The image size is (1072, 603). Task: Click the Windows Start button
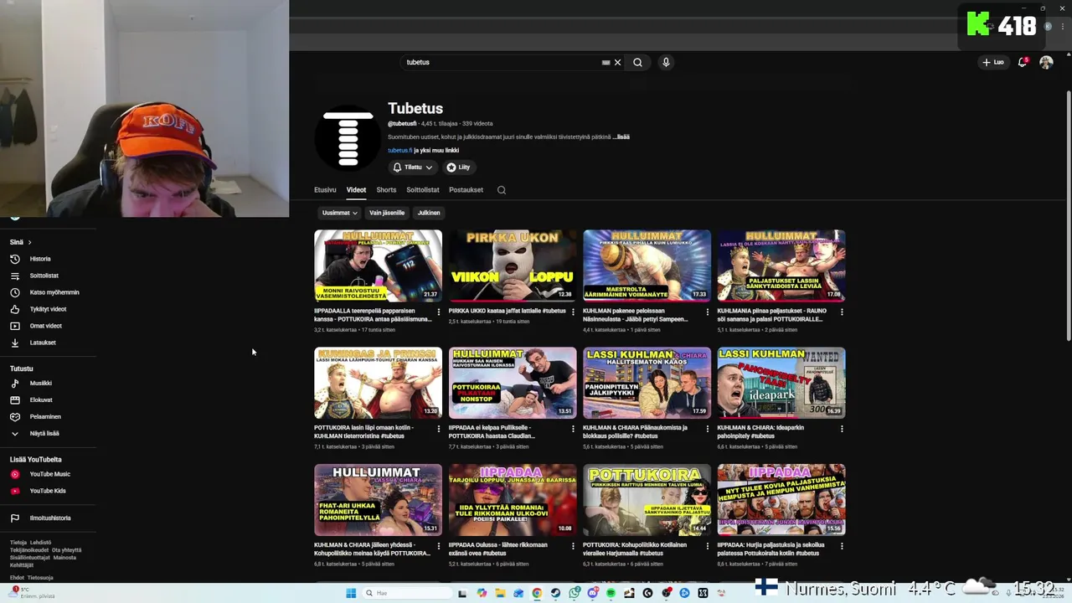351,593
